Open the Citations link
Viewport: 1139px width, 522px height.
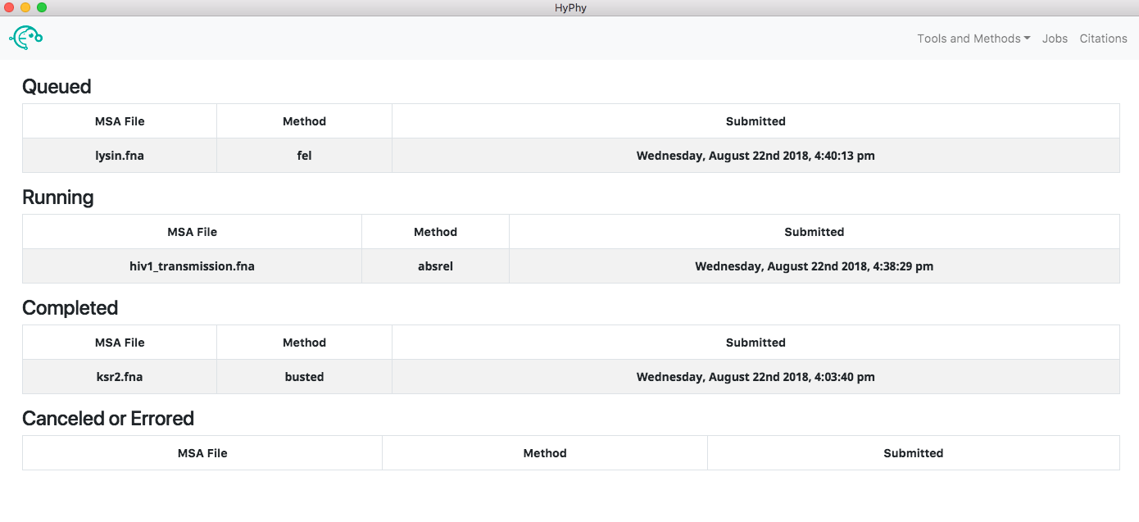[x=1103, y=39]
